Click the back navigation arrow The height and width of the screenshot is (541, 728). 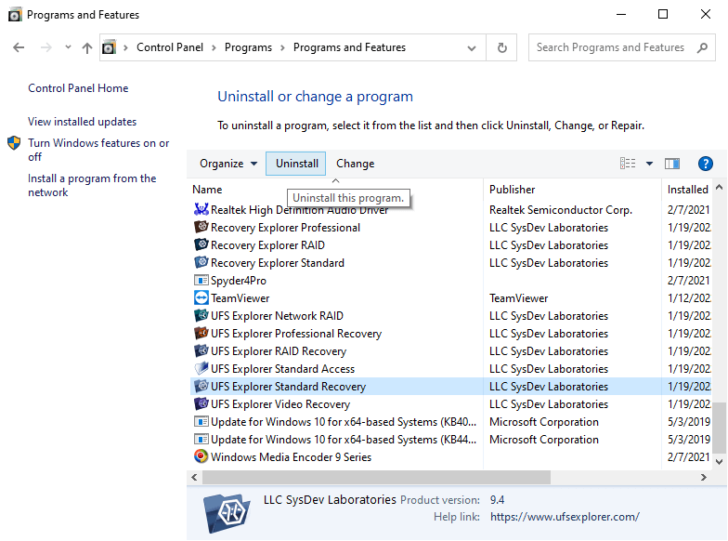pyautogui.click(x=19, y=47)
